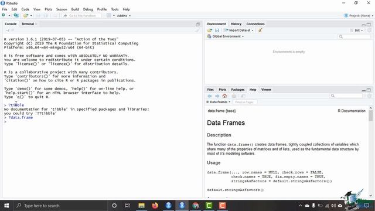Click the Save workspace disk icon
This screenshot has height=211, width=375.
(217, 30)
